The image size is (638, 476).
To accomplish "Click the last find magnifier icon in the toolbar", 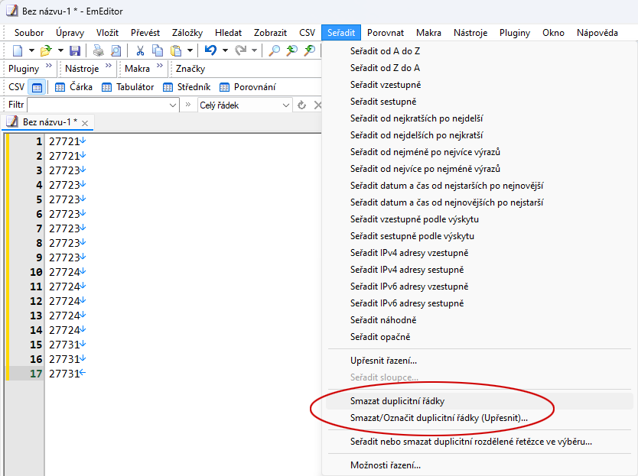I will tap(310, 51).
